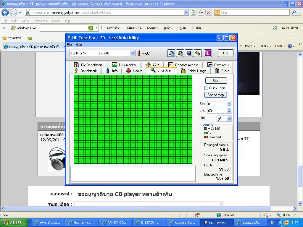Click the purple down-arrow tray icon
This screenshot has width=303, height=227.
point(208,53)
